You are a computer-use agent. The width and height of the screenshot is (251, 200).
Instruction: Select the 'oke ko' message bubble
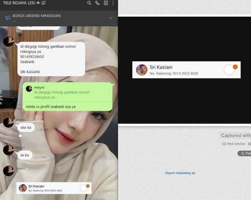point(26,128)
